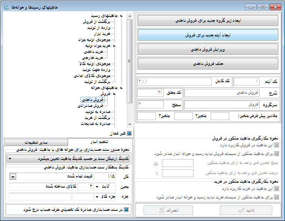Click the کد کامل input field
The image size is (285, 221).
point(175,81)
